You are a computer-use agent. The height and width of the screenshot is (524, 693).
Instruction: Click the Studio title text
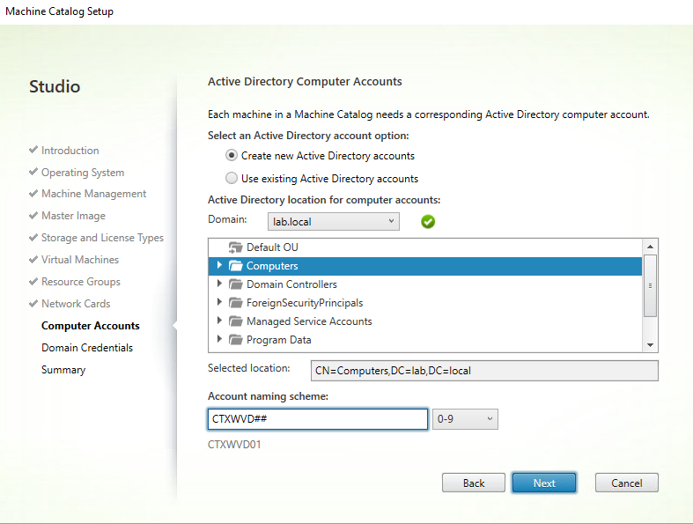55,86
